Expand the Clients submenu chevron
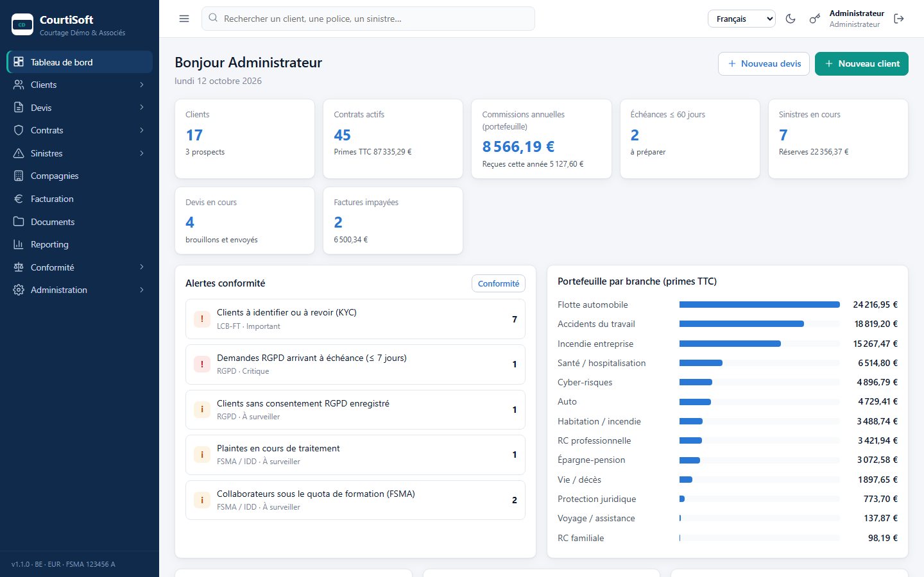 pos(142,85)
